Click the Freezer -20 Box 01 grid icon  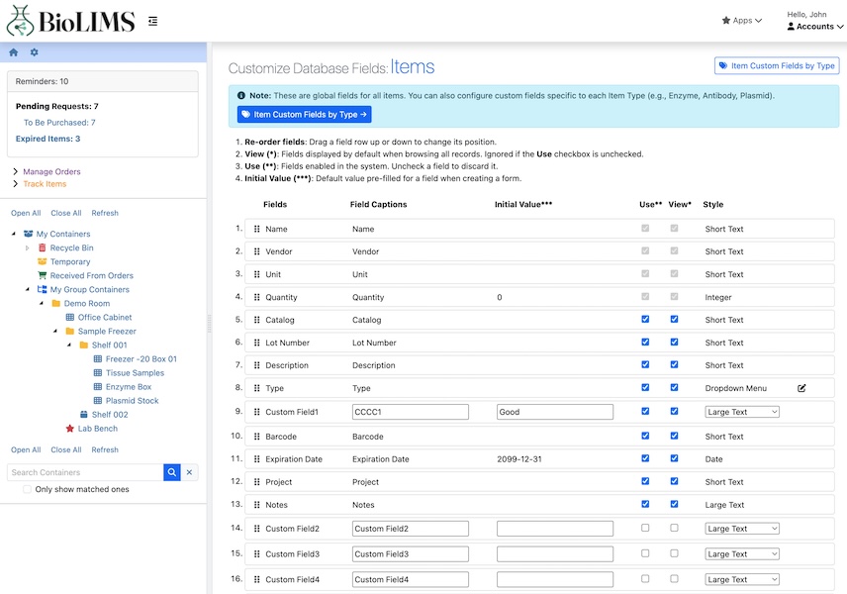98,359
